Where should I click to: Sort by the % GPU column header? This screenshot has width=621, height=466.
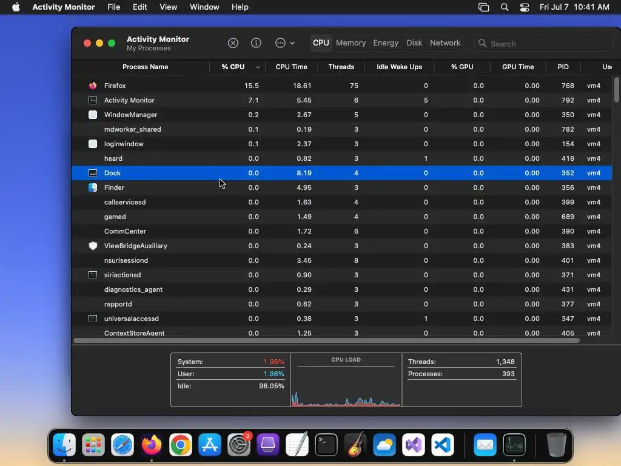pos(462,67)
